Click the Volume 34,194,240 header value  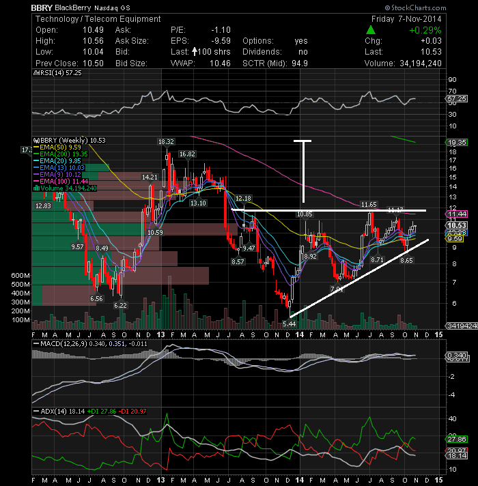point(421,63)
